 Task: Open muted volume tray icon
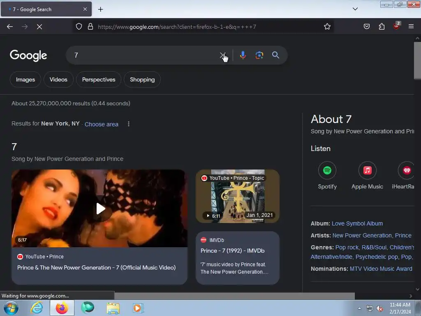[x=379, y=309]
